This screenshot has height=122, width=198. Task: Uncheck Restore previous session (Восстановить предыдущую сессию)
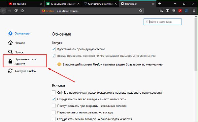[54, 49]
